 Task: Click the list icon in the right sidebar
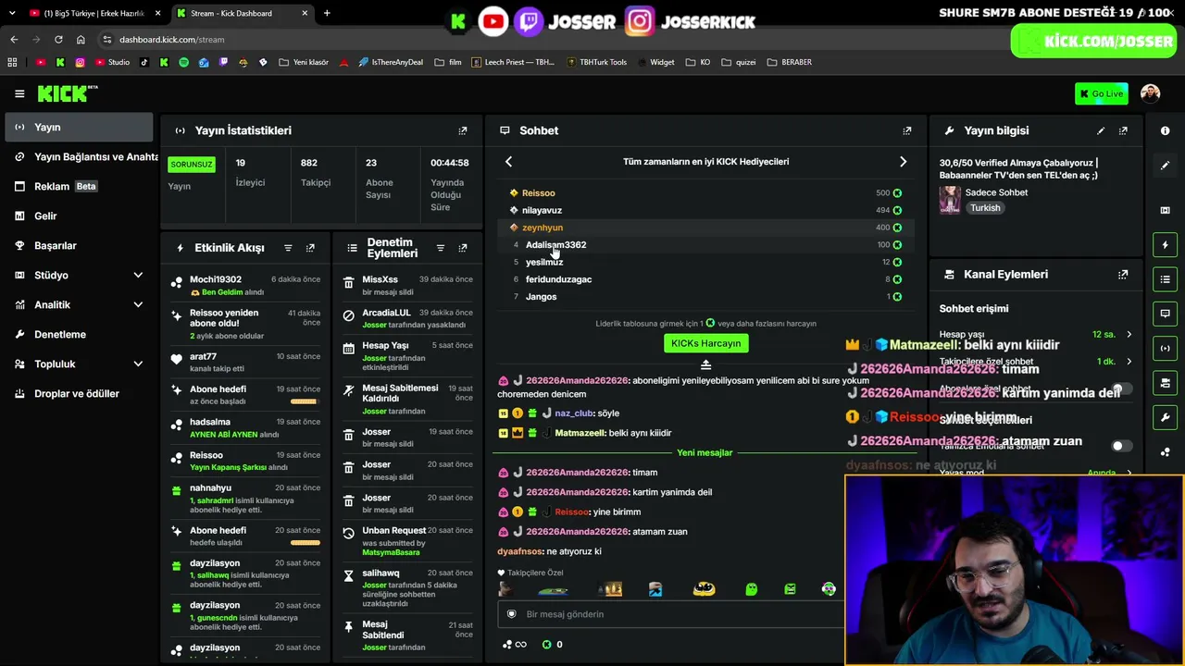(1165, 279)
